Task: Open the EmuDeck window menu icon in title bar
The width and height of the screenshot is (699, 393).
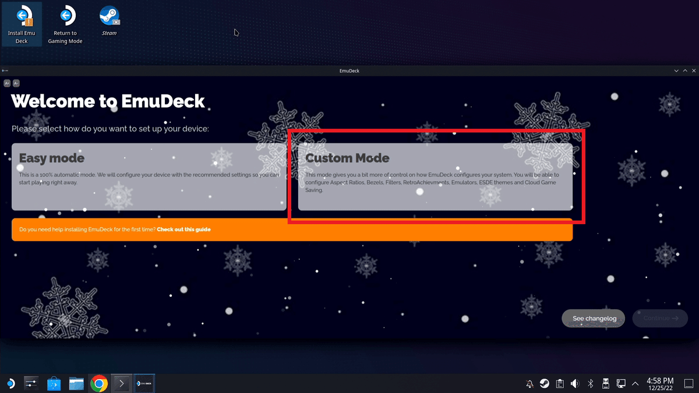Action: point(5,70)
